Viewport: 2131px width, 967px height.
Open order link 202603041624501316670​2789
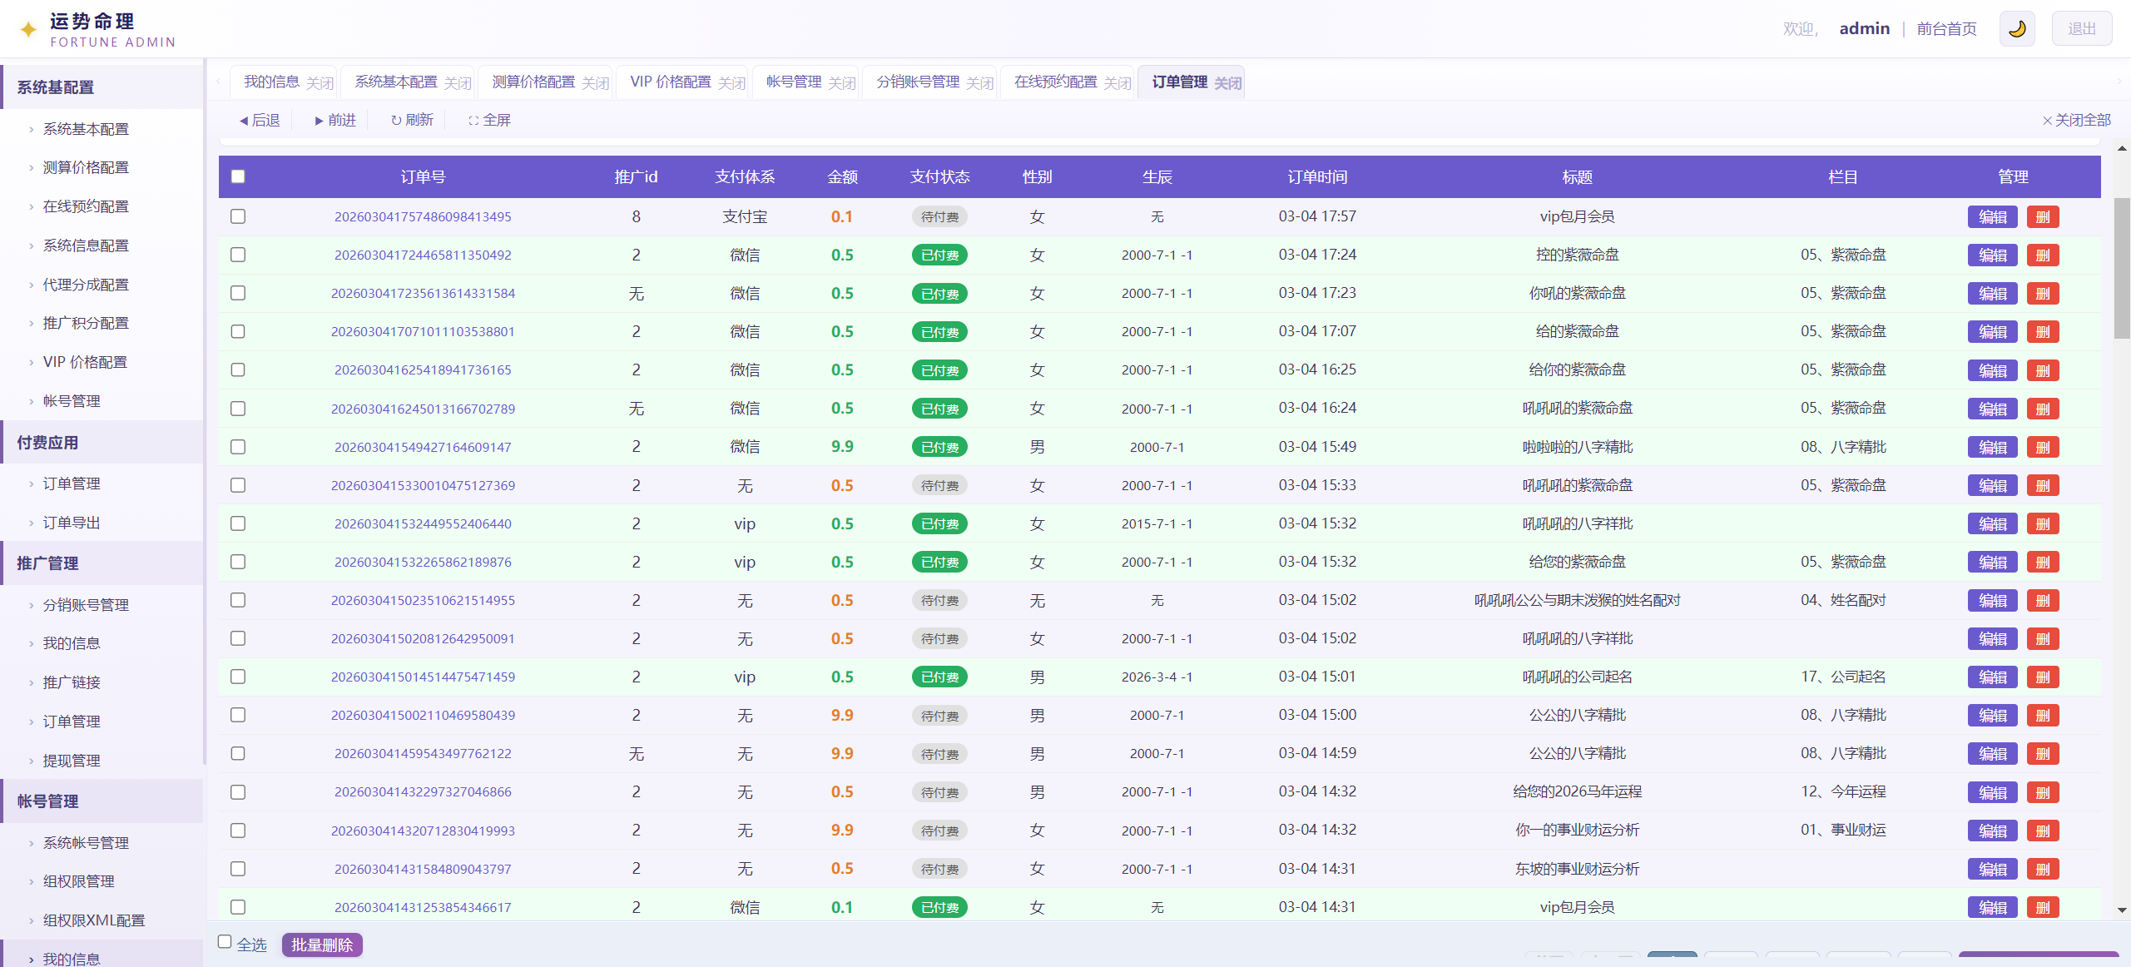point(423,409)
